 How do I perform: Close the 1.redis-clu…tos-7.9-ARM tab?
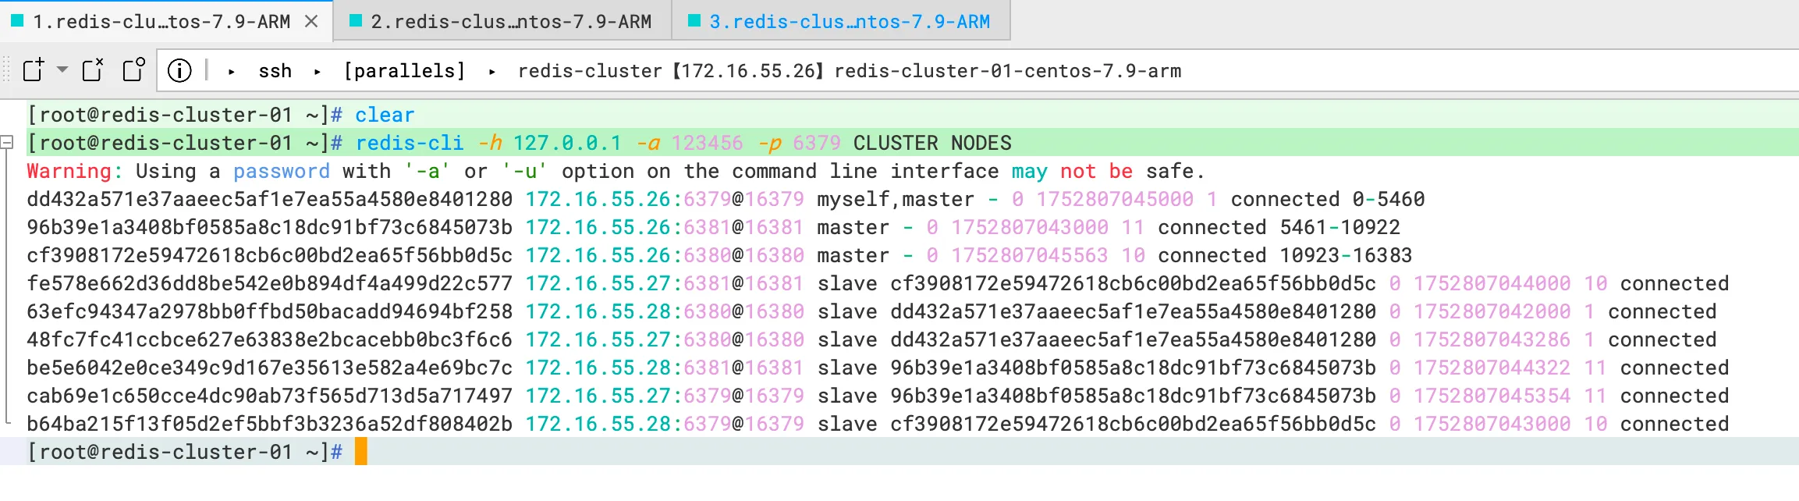311,21
